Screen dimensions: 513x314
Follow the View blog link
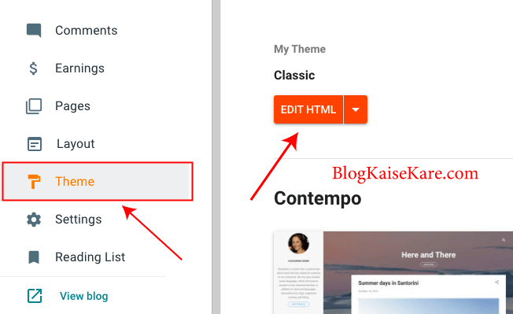pos(83,296)
